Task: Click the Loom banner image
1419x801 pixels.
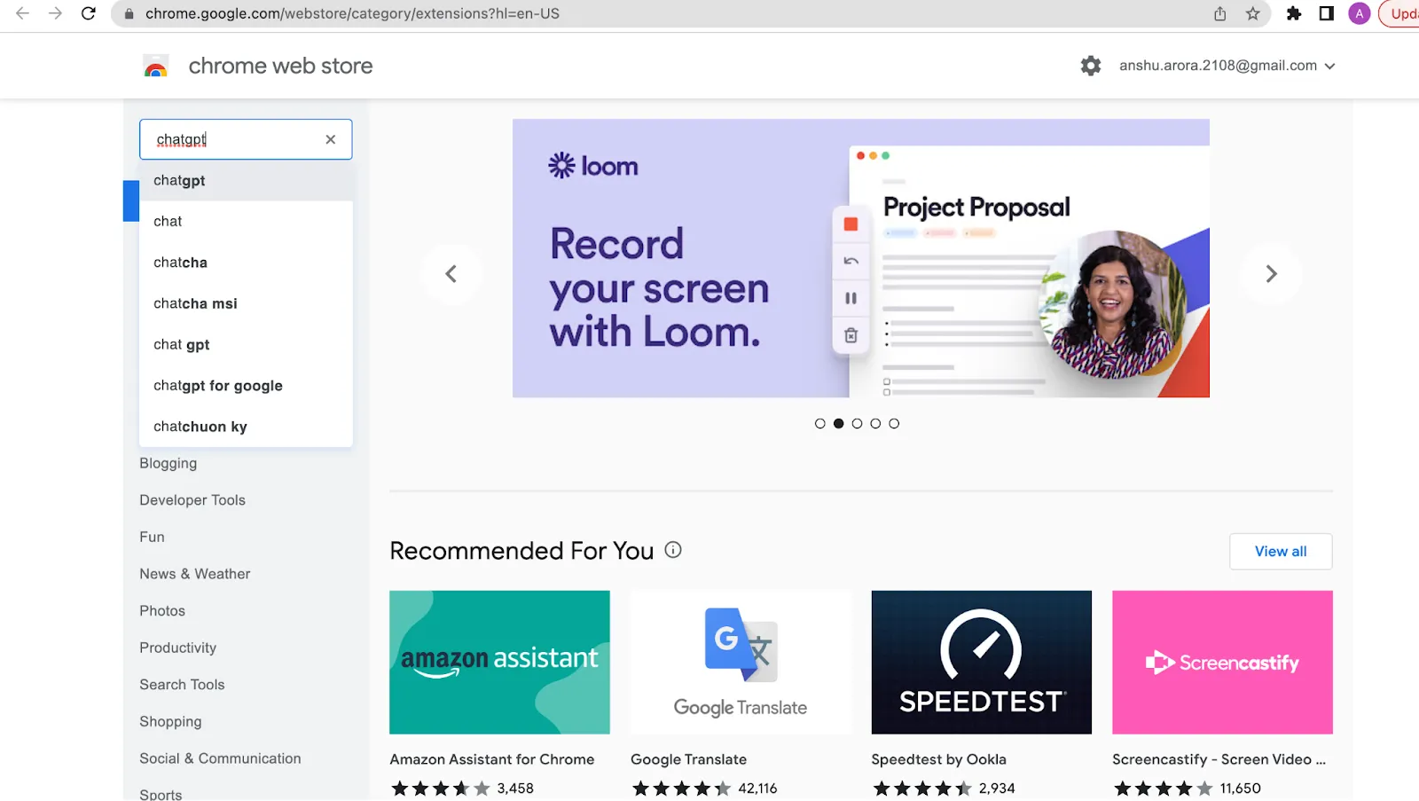Action: point(861,258)
